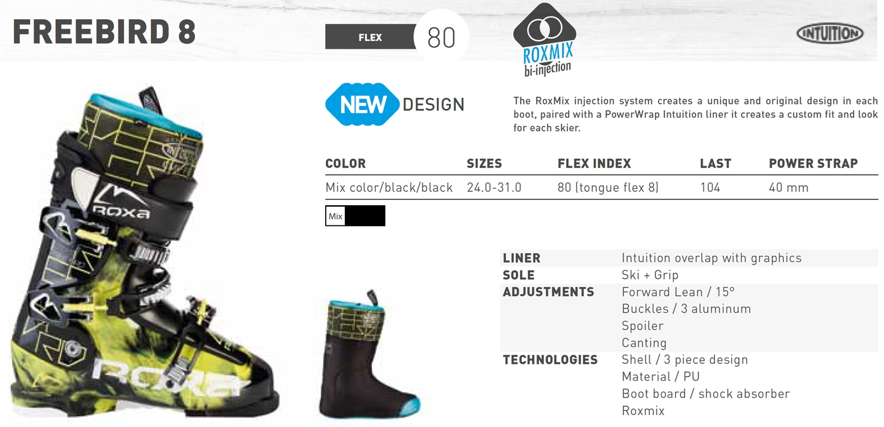
Task: Select the LINER specification row label
Action: (x=522, y=258)
